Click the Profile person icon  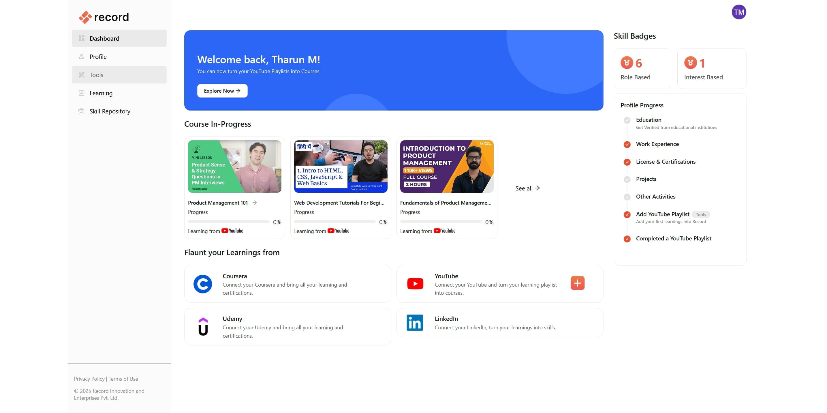coord(82,57)
